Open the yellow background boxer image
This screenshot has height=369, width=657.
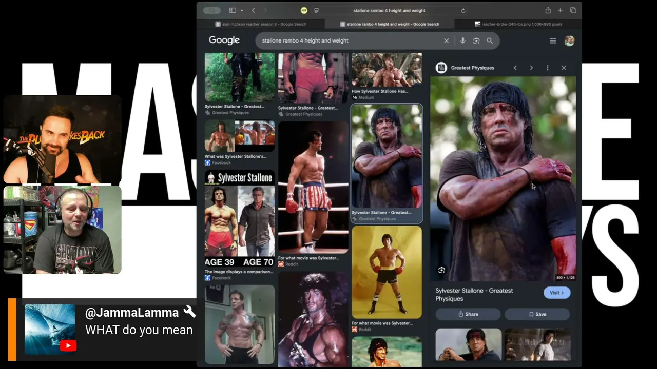point(387,272)
